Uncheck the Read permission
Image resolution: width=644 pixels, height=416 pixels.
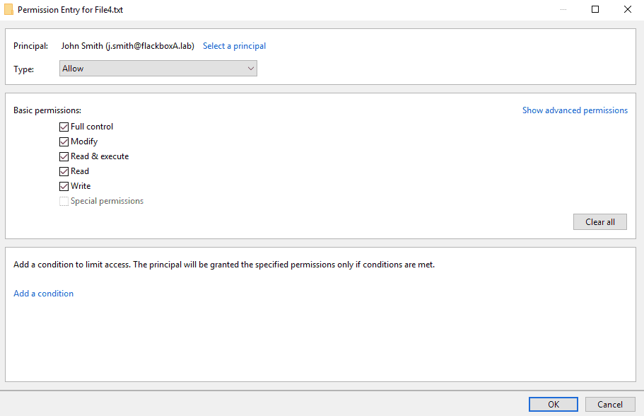[x=64, y=171]
